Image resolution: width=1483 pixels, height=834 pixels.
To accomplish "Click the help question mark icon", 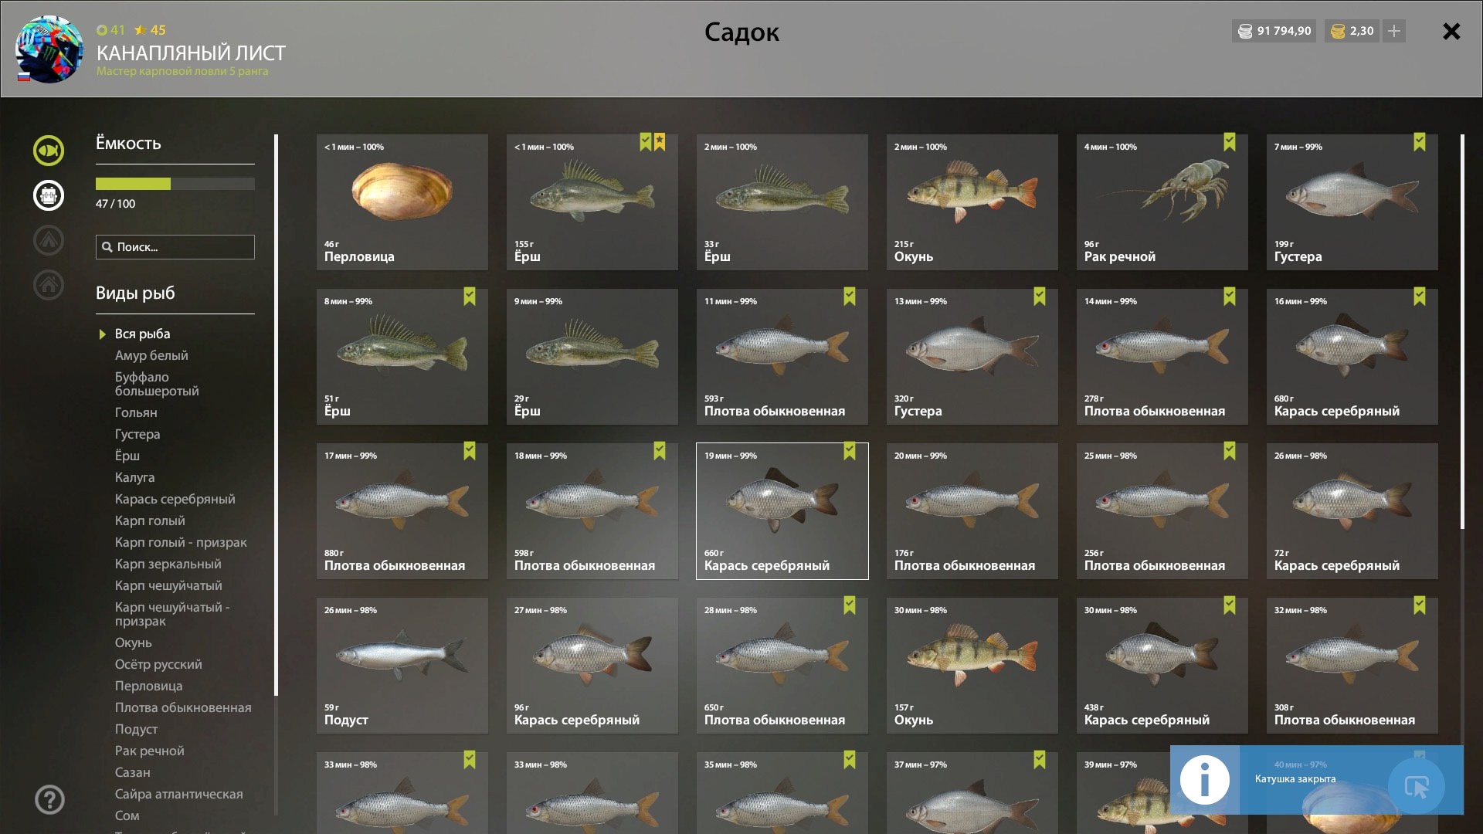I will 49,800.
